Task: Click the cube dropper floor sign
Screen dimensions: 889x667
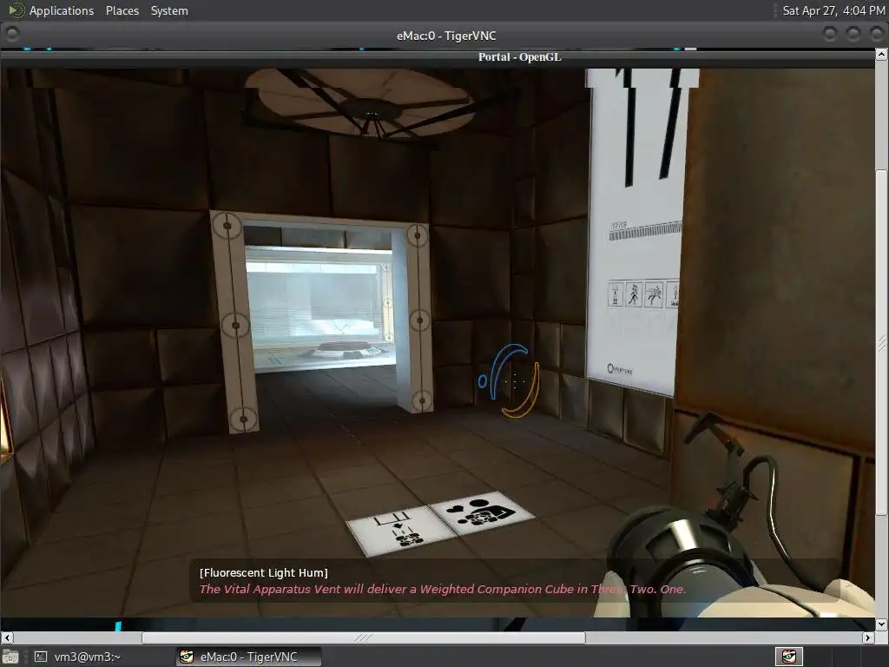Action: [401, 529]
